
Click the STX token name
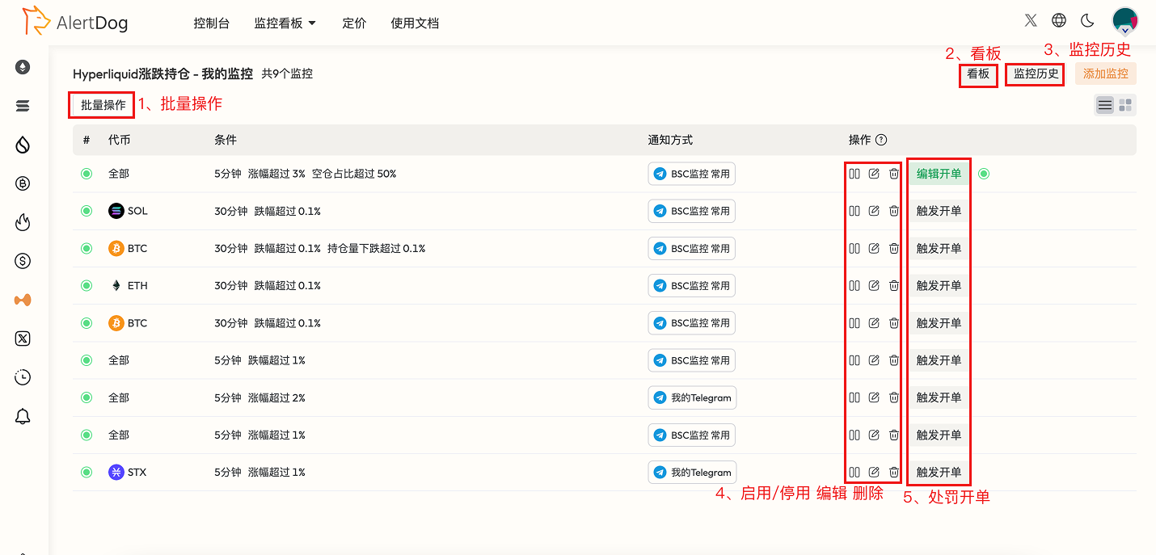[137, 472]
